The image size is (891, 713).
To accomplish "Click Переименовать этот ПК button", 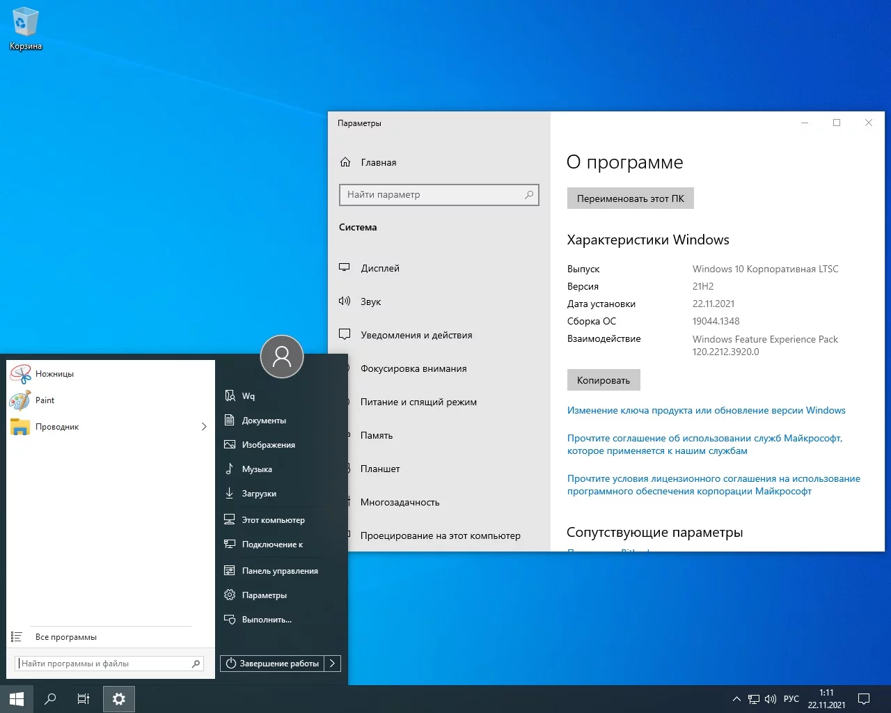I will [631, 198].
